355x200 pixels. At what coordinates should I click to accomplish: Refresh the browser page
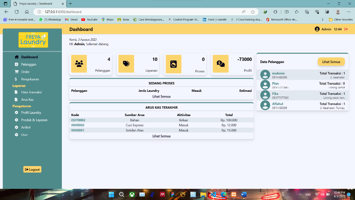16,12
